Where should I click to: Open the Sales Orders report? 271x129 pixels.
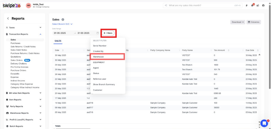coord(17,60)
